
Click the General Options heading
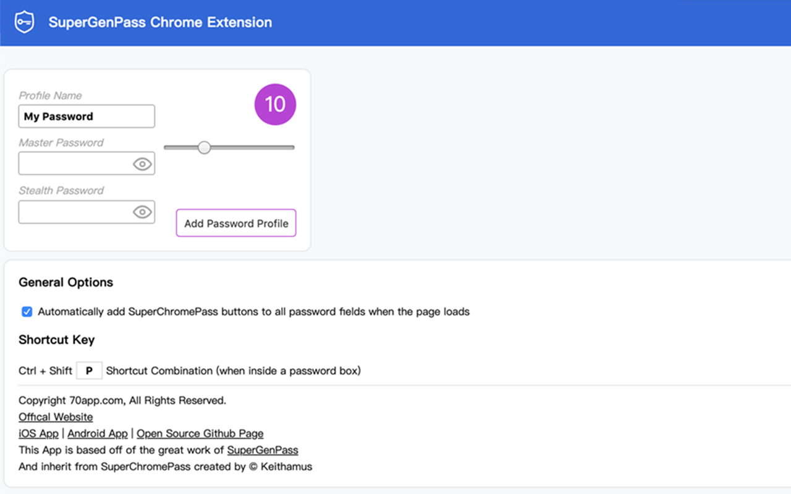point(66,282)
